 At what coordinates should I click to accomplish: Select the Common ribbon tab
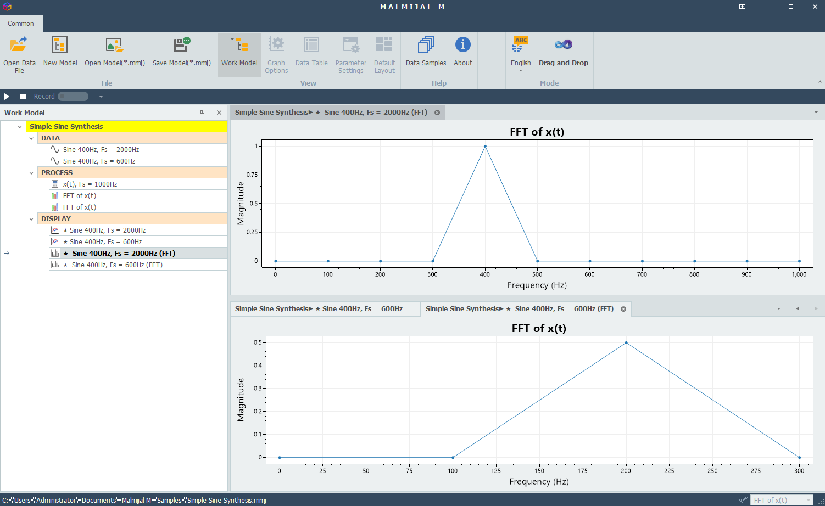[21, 23]
